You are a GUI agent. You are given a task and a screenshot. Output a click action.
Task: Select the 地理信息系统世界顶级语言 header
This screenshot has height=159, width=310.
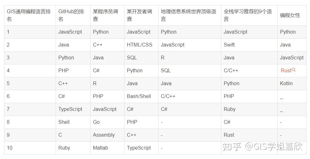point(190,15)
